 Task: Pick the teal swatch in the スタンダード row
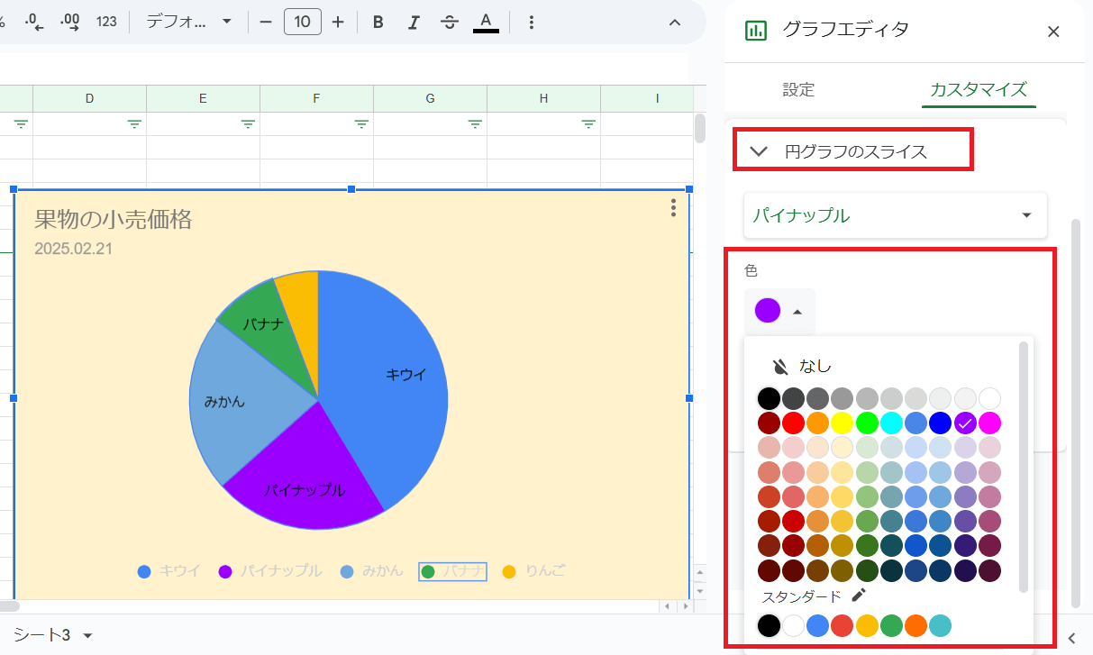click(x=940, y=625)
